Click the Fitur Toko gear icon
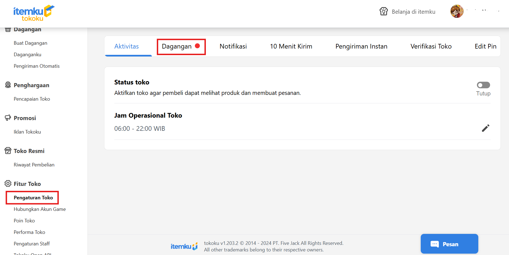Image resolution: width=509 pixels, height=255 pixels. point(8,184)
